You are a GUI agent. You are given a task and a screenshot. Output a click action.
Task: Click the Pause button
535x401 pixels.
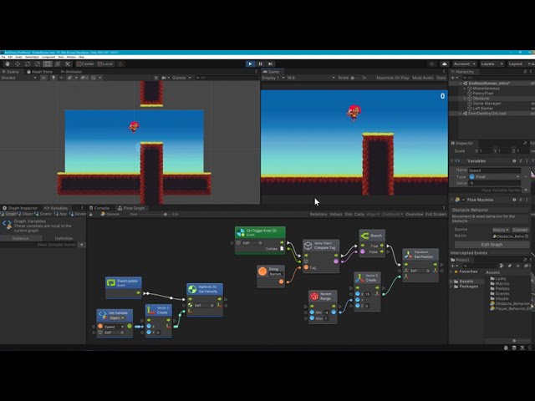coord(260,63)
